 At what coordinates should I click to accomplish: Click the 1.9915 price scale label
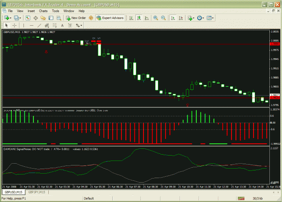click(275, 69)
